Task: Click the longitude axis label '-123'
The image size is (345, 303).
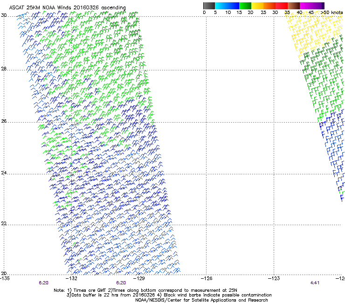Action: [x=274, y=278]
